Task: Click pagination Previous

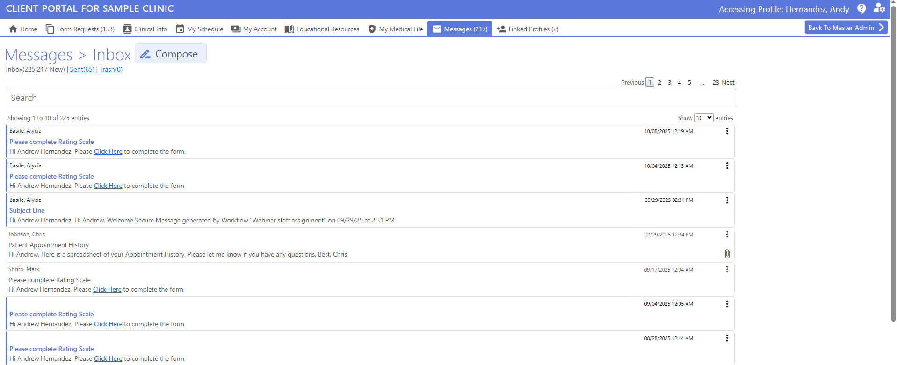Action: 632,82
